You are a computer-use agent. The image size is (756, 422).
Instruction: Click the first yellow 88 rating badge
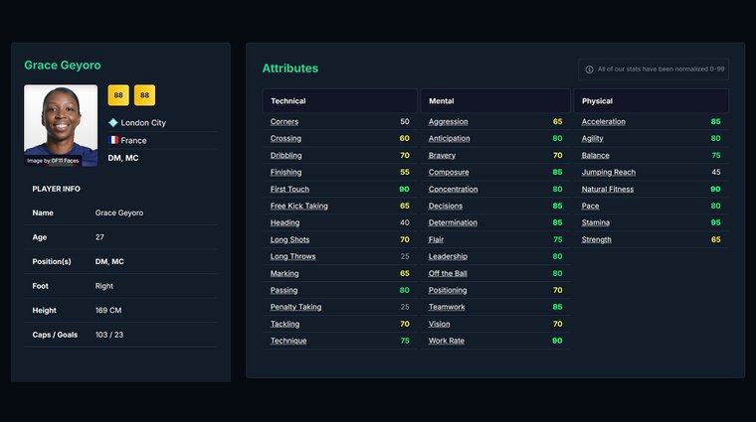pos(118,95)
